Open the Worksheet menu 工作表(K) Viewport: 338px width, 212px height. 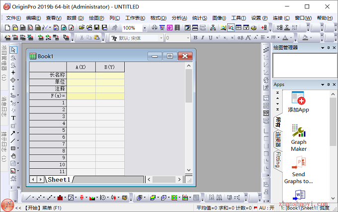[135, 18]
